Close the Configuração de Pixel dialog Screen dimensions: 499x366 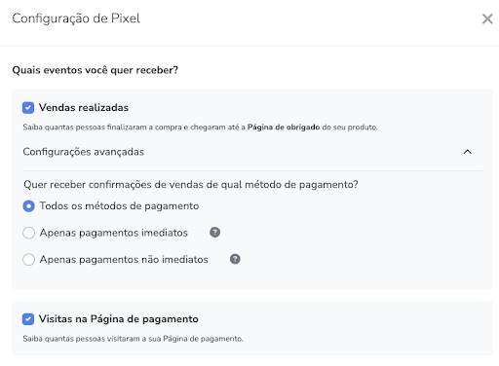[487, 18]
